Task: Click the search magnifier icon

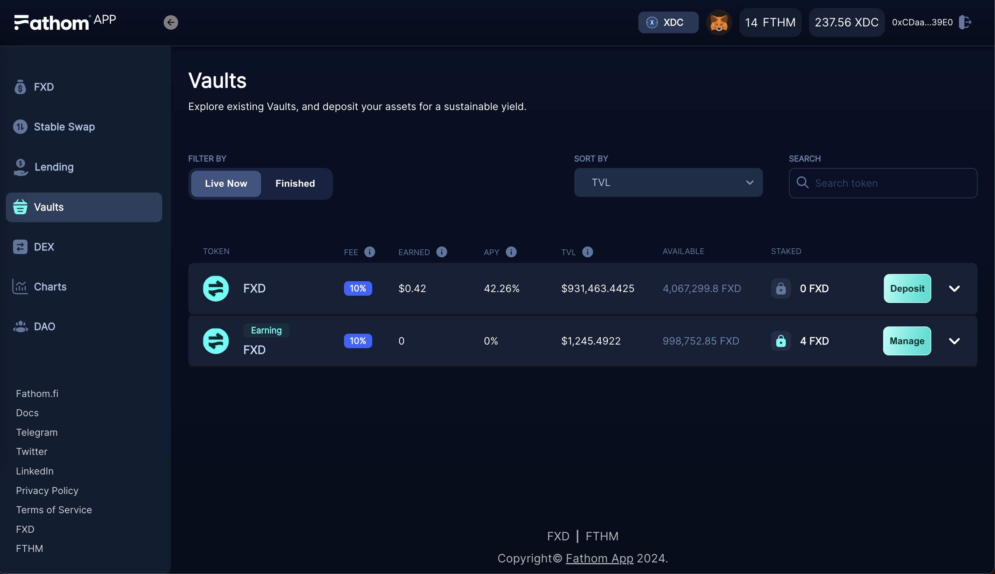Action: pos(802,182)
